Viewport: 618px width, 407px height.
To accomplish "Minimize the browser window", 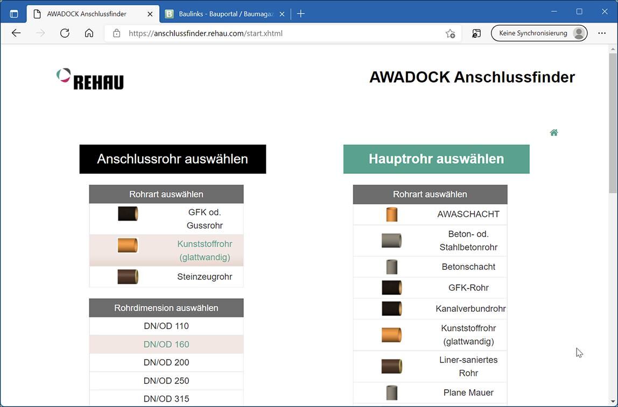I will click(x=554, y=11).
